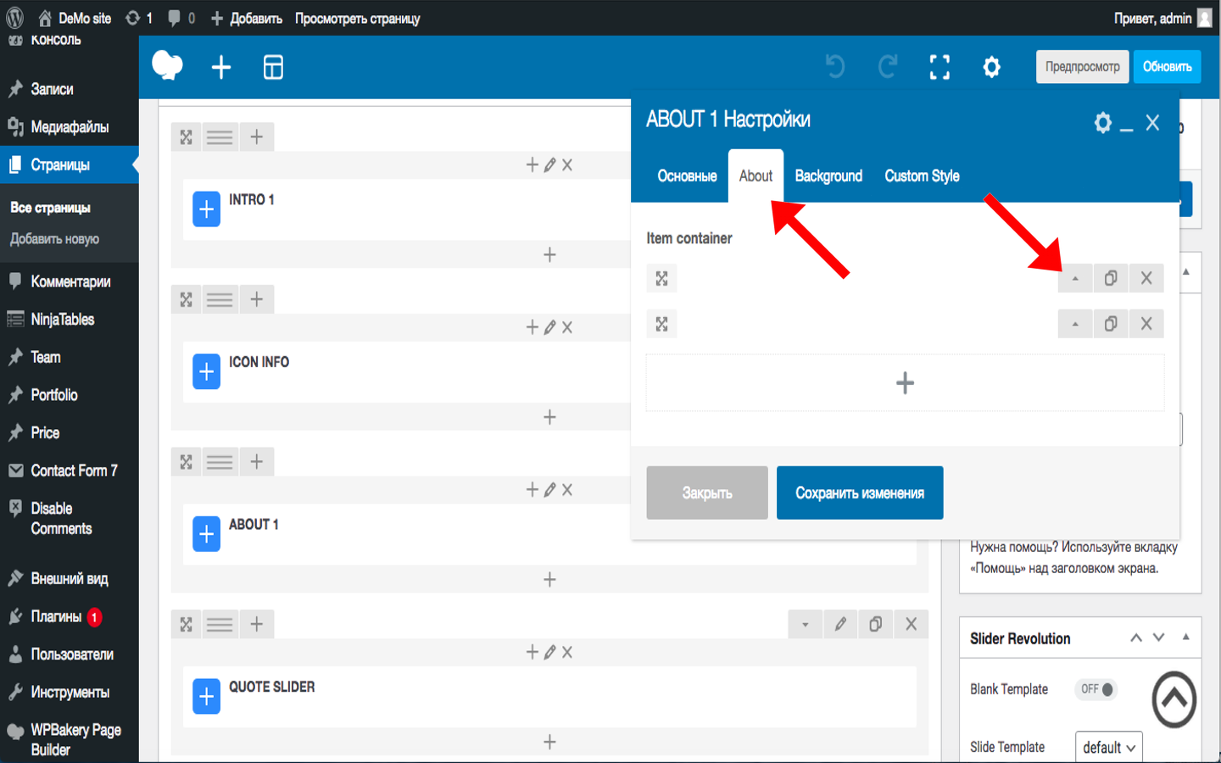Image resolution: width=1221 pixels, height=763 pixels.
Task: Toggle the QUOTE SLIDER row collapse arrow
Action: [x=806, y=624]
